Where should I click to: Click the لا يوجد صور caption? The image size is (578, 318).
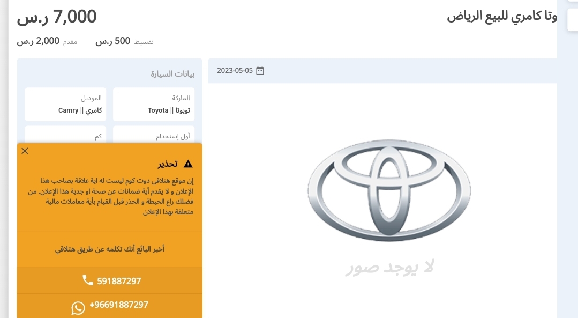[x=389, y=267]
